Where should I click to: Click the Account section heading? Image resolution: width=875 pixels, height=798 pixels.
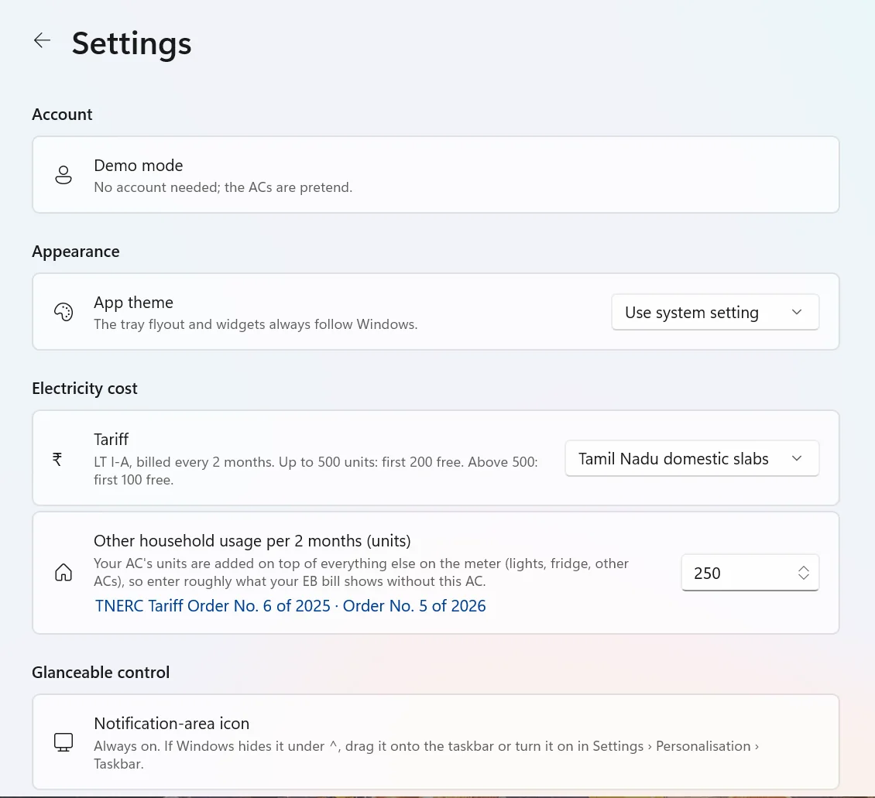tap(62, 115)
